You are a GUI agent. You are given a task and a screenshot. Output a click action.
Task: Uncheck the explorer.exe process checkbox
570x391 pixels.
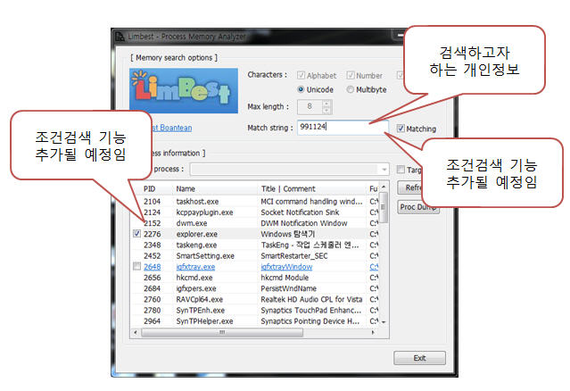tap(136, 233)
